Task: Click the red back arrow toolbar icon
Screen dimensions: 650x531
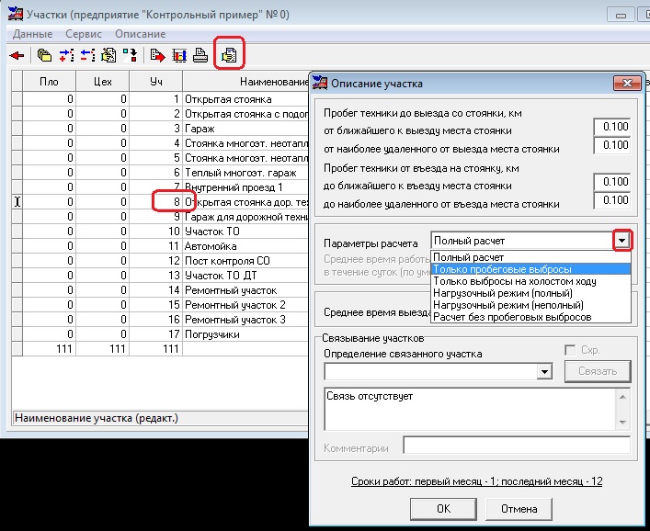Action: [x=17, y=55]
